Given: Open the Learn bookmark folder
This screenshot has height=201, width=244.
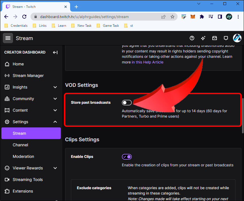Looking at the screenshot, I should click(x=59, y=26).
